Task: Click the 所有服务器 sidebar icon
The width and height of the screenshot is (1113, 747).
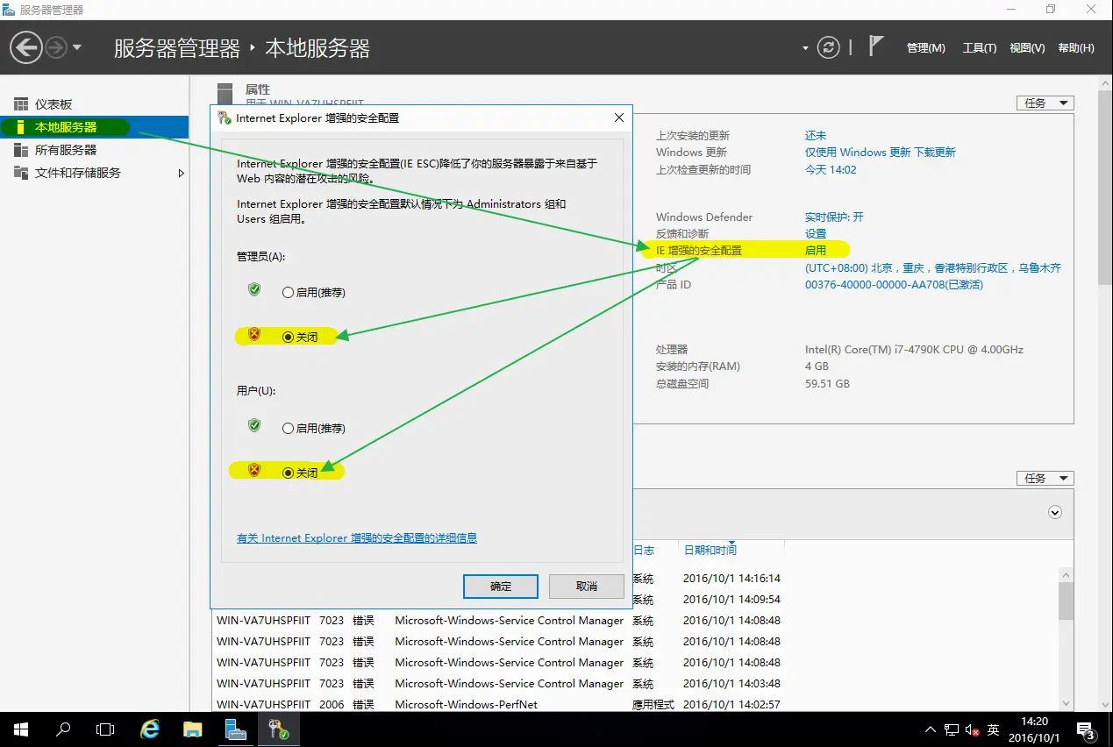Action: pos(21,150)
